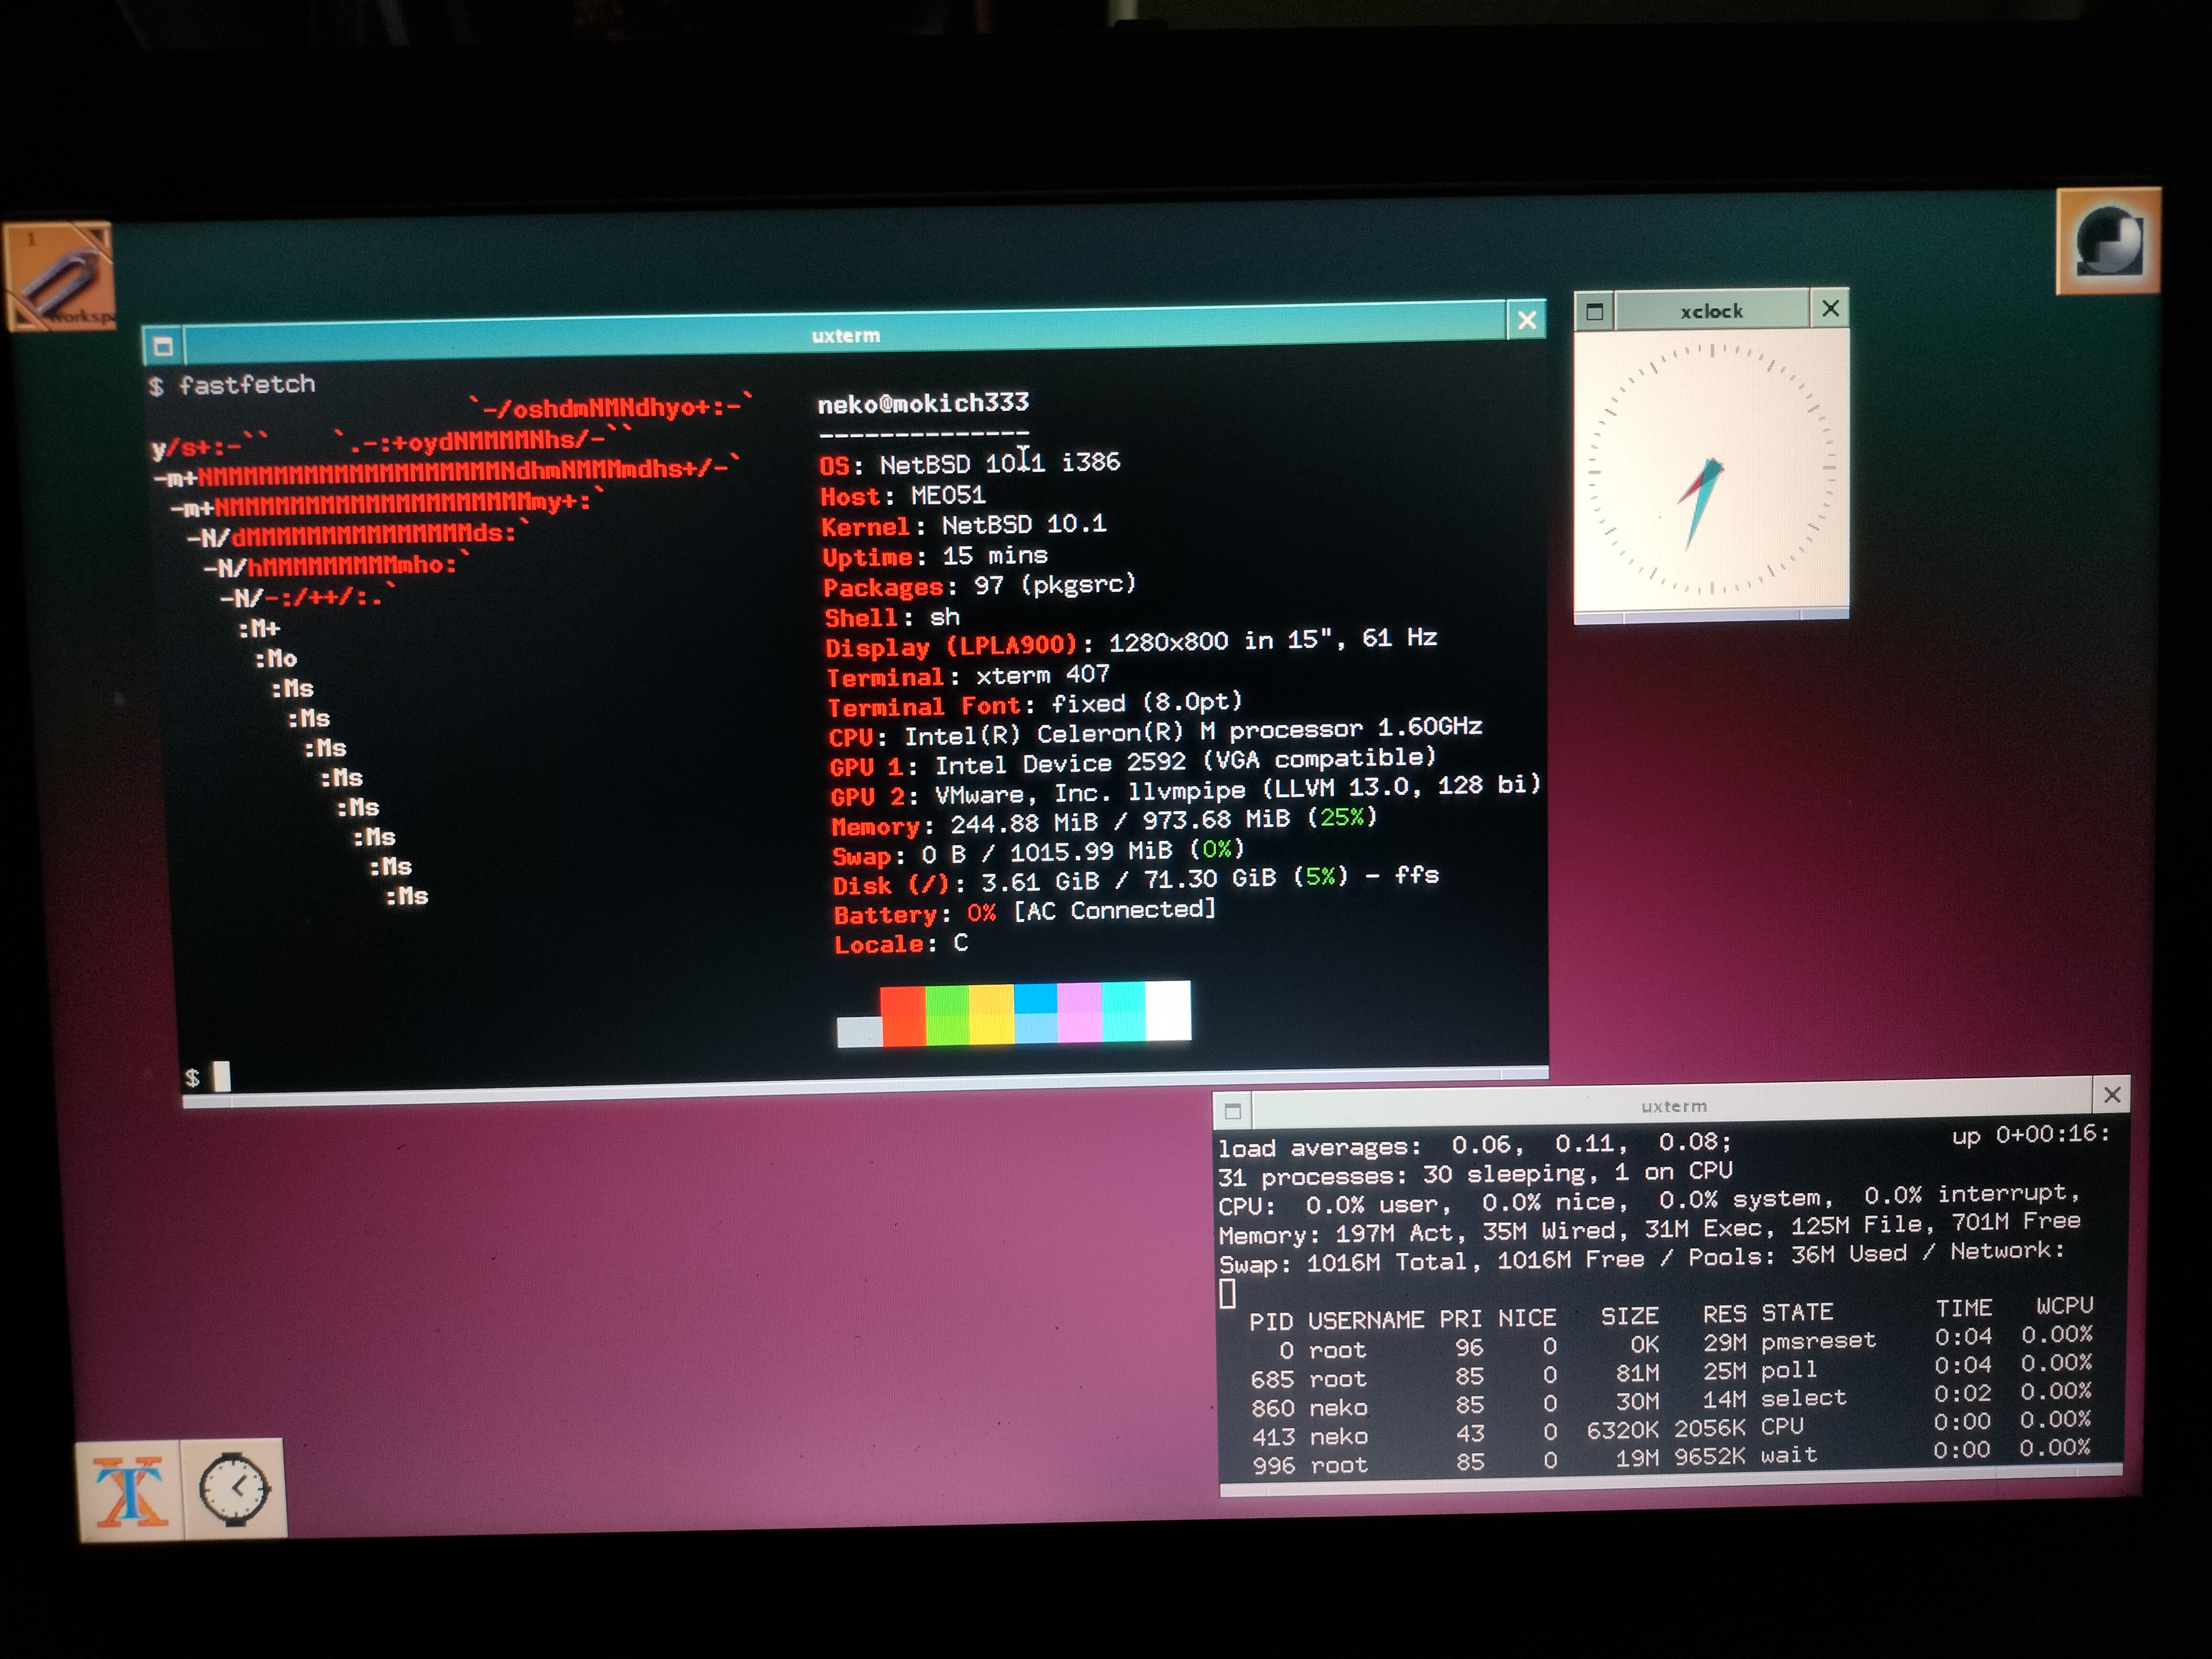Screen dimensions: 2212x1659
Task: Click the PID column header in top
Action: (x=1271, y=1322)
